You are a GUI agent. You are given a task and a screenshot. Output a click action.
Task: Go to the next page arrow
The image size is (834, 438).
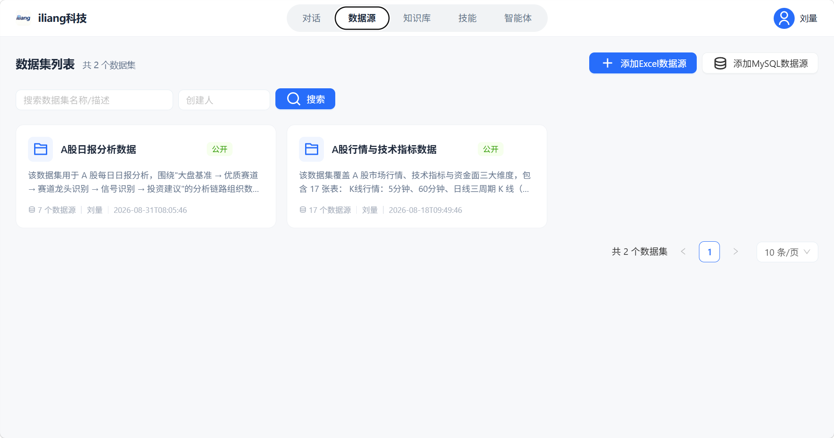tap(736, 251)
